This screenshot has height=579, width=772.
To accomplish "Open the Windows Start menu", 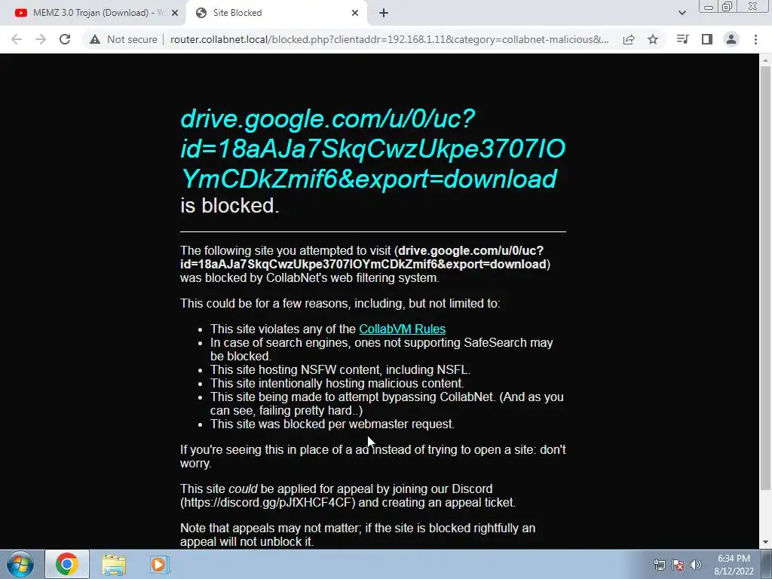I will click(x=20, y=564).
